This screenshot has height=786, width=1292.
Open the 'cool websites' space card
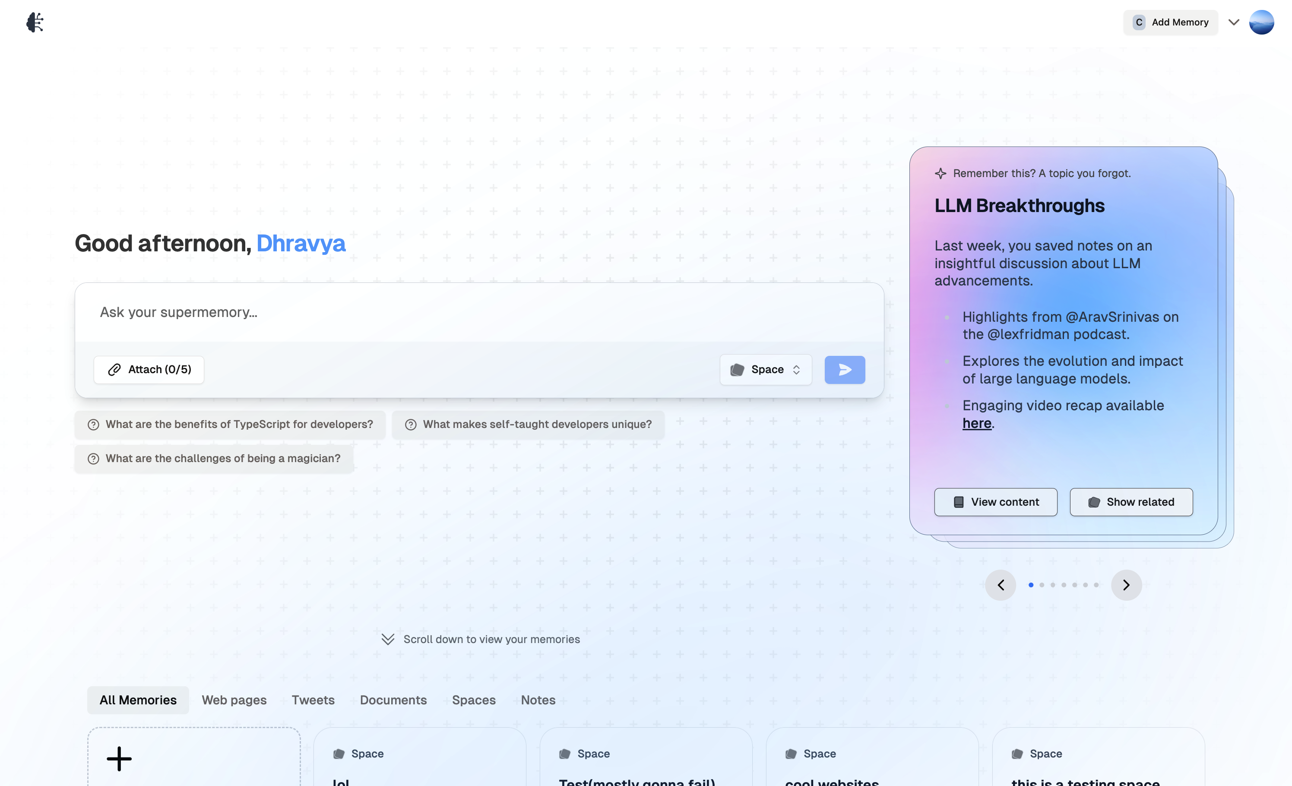[872, 757]
